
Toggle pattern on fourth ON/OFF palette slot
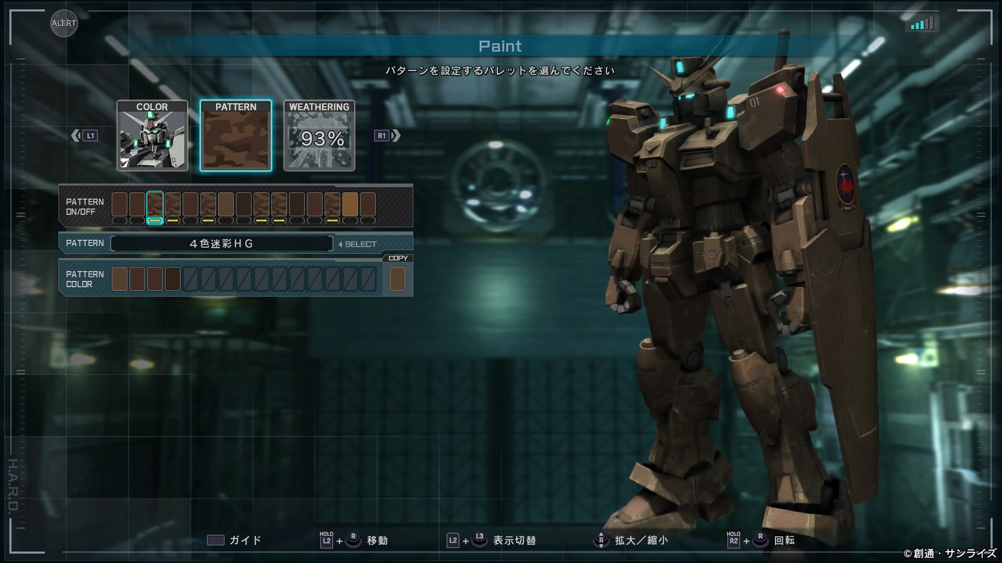pos(173,207)
